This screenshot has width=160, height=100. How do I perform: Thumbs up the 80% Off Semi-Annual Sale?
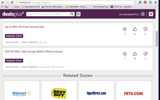point(135,29)
